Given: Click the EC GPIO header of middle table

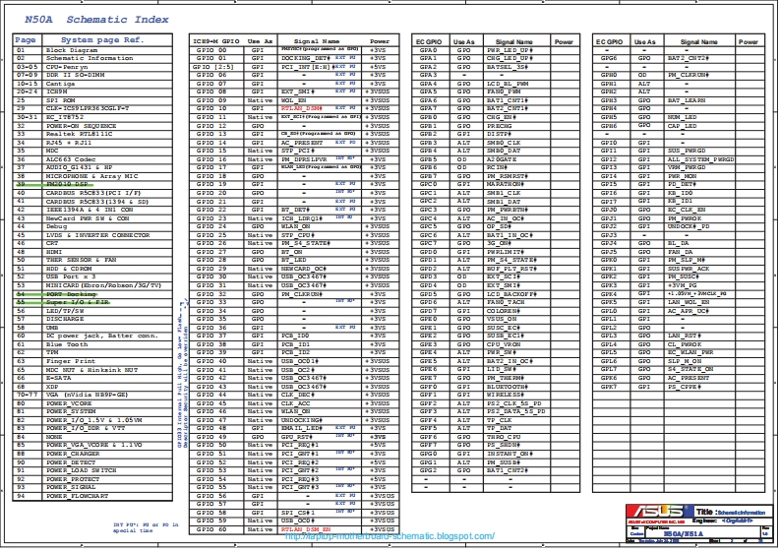Looking at the screenshot, I should tap(427, 41).
